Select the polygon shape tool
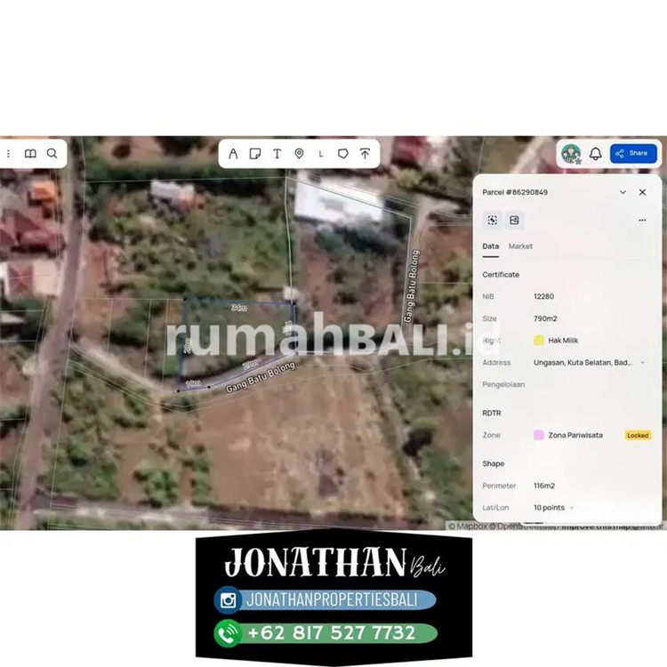Viewport: 667px width, 667px height. click(343, 154)
